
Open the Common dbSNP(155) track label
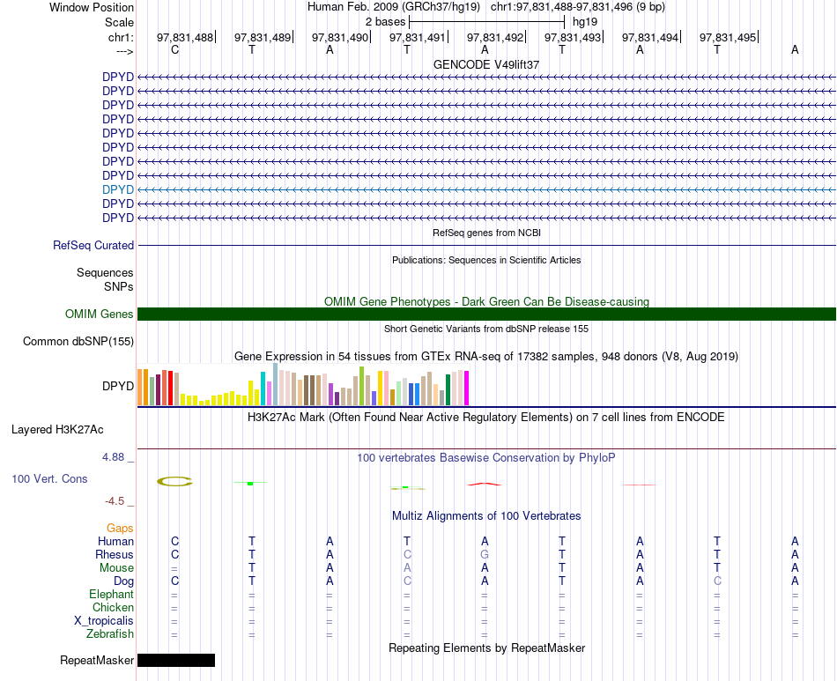[78, 342]
